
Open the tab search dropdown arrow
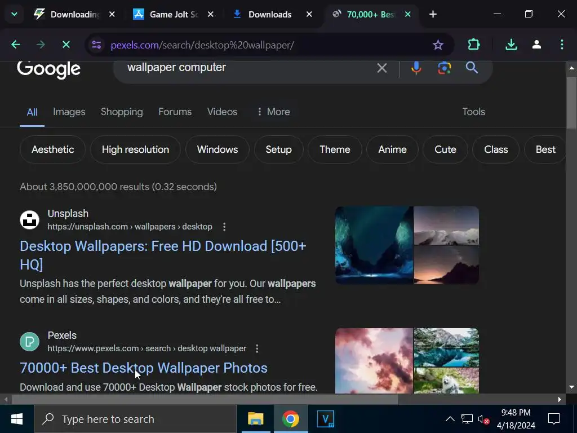point(14,14)
